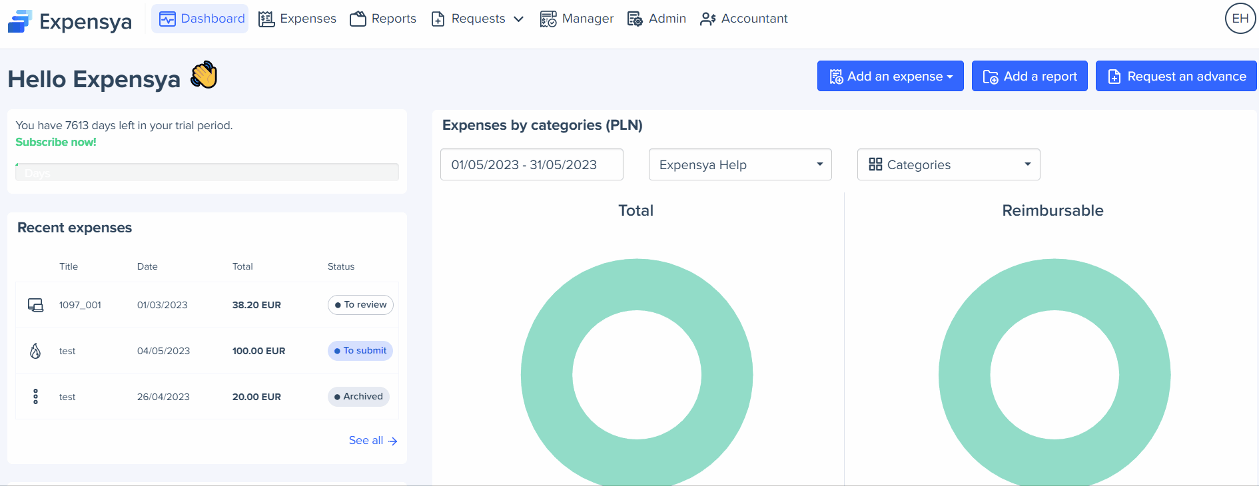Expand the Categories dropdown arrow

(1027, 164)
